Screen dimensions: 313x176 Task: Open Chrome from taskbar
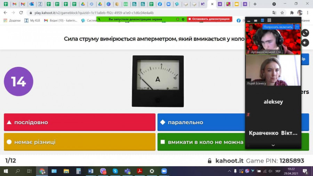(x=42, y=171)
